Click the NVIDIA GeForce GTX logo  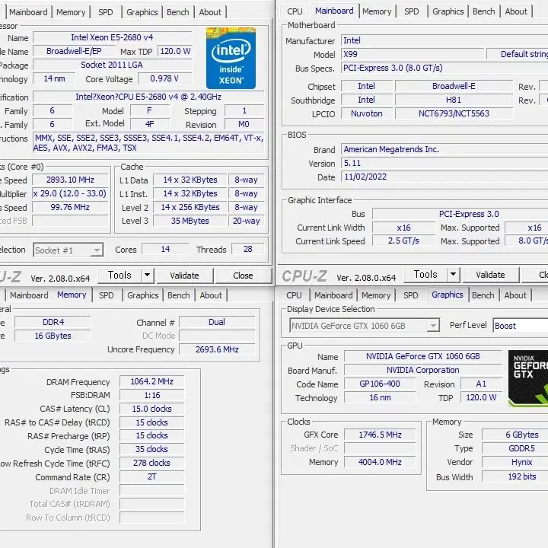(x=527, y=378)
